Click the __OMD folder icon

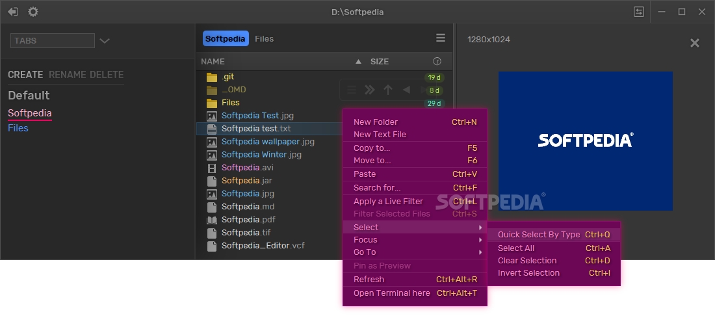click(212, 90)
